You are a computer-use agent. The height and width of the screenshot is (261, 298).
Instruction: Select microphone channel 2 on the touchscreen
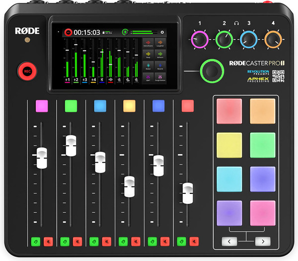point(76,80)
